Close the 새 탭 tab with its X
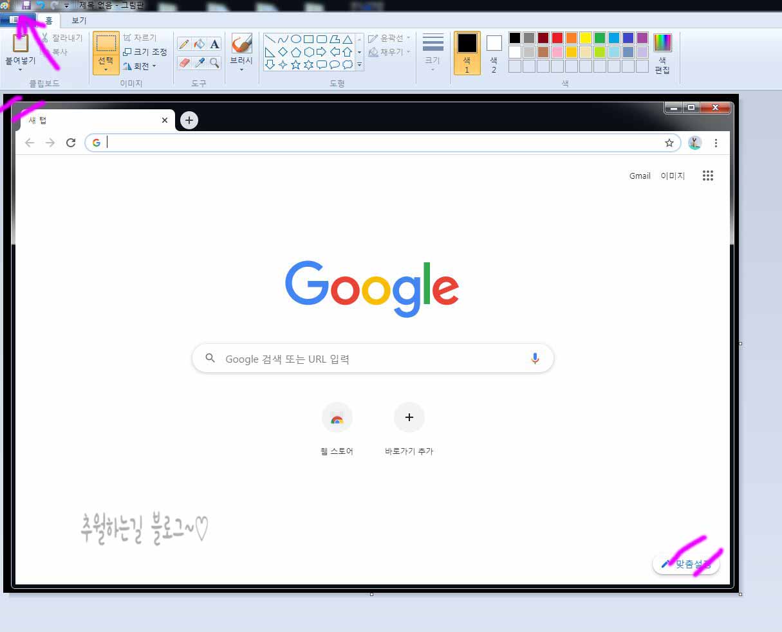Screen dimensions: 782x632 [x=165, y=120]
